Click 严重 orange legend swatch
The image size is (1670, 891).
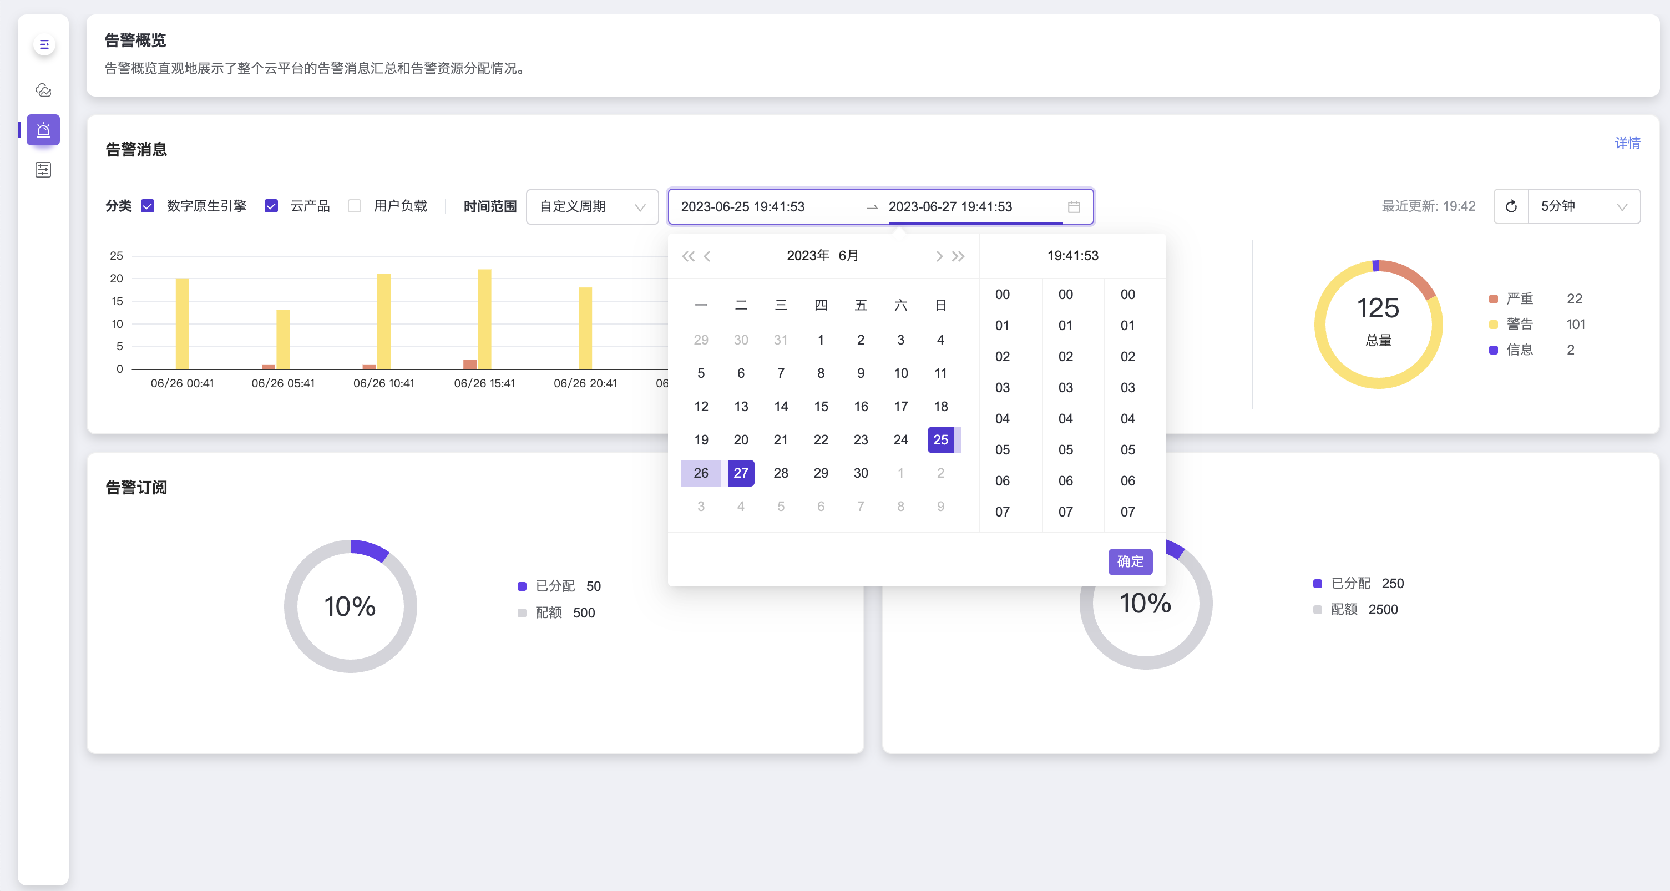tap(1494, 299)
